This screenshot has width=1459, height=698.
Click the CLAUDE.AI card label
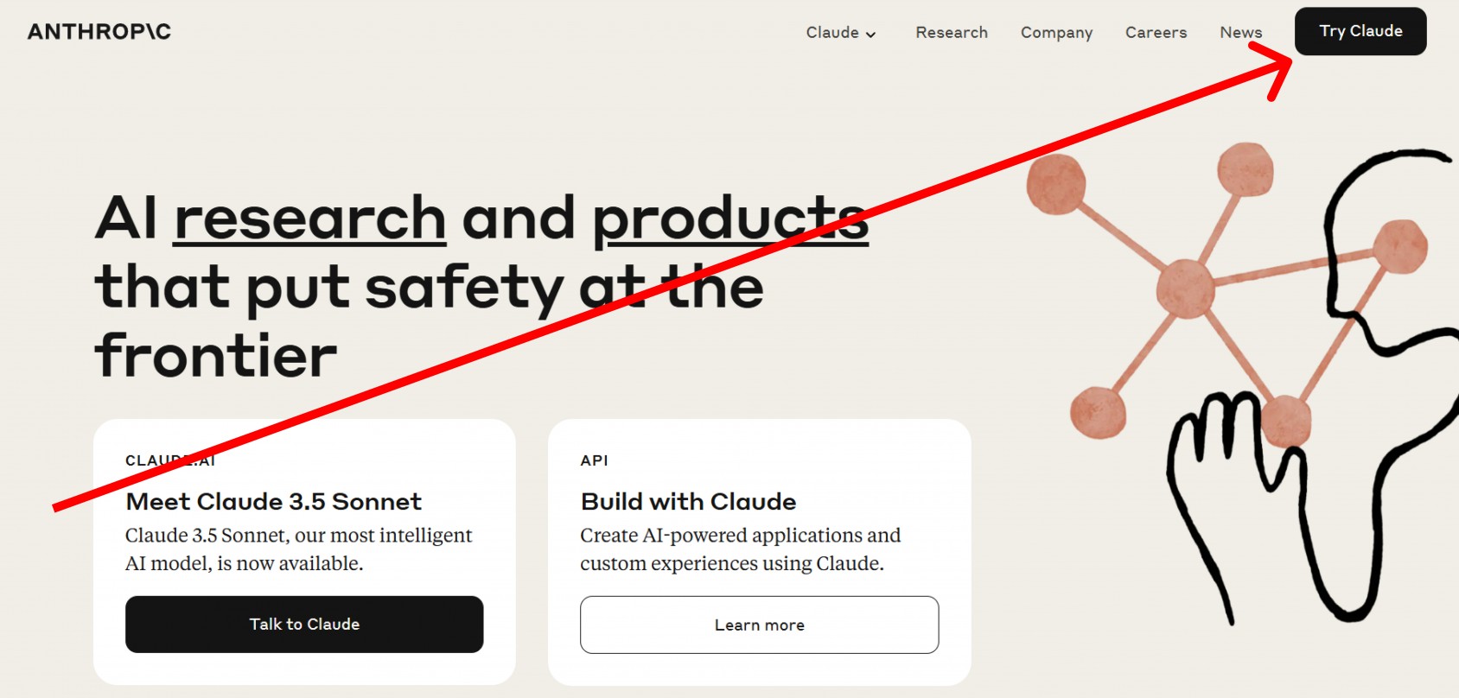pyautogui.click(x=170, y=460)
